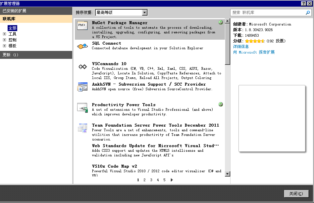Select the 联机库 section

tap(36, 19)
